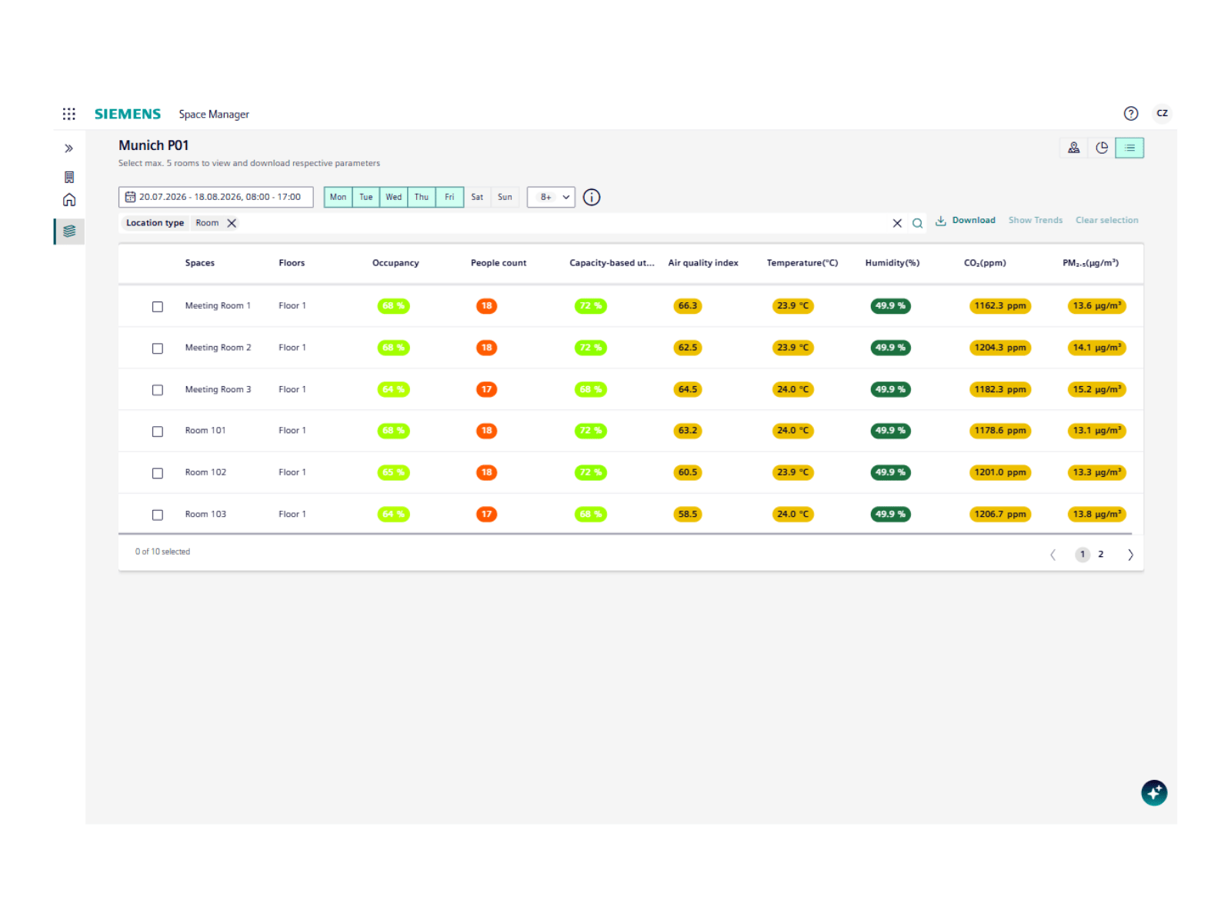Viewport: 1231px width, 923px height.
Task: Toggle the Wed day filter
Action: point(393,197)
